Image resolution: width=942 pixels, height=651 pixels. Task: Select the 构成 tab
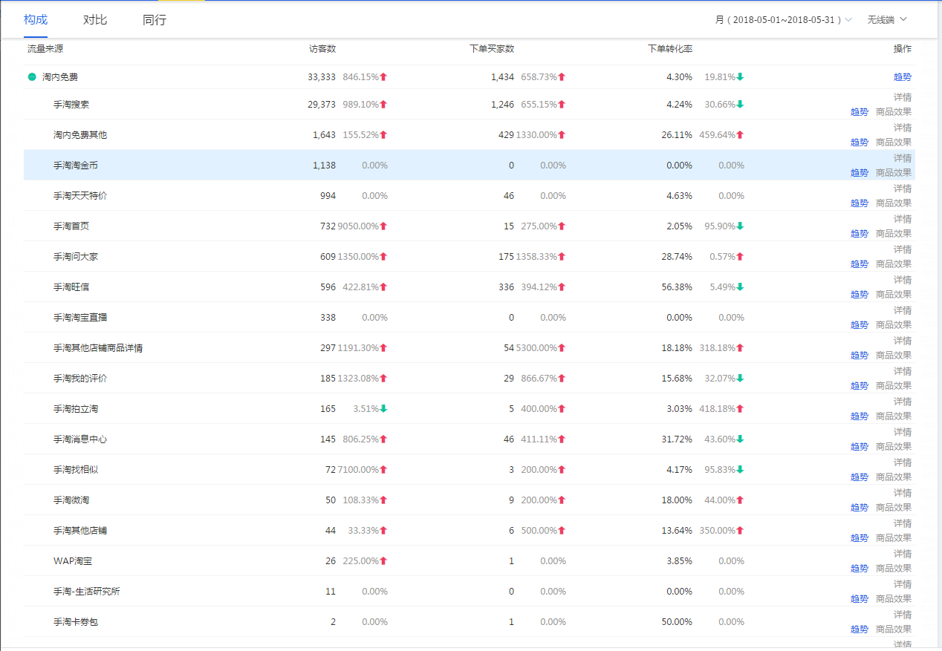coord(36,20)
